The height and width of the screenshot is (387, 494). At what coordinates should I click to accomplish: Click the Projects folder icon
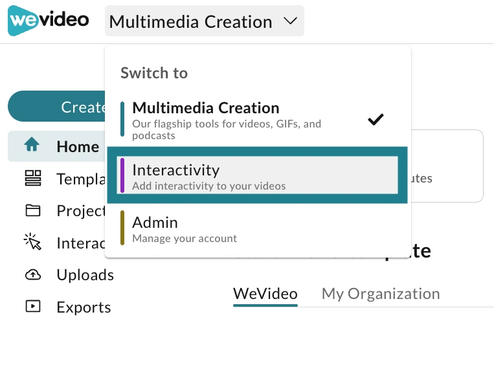(33, 210)
